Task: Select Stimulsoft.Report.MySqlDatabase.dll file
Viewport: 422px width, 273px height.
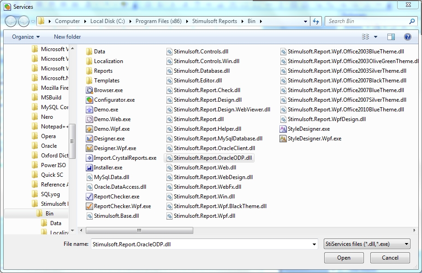Action: click(214, 139)
